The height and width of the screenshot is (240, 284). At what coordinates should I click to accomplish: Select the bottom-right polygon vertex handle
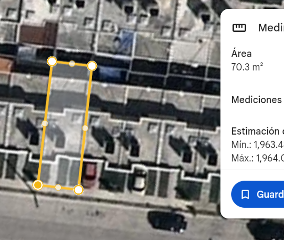click(x=78, y=190)
